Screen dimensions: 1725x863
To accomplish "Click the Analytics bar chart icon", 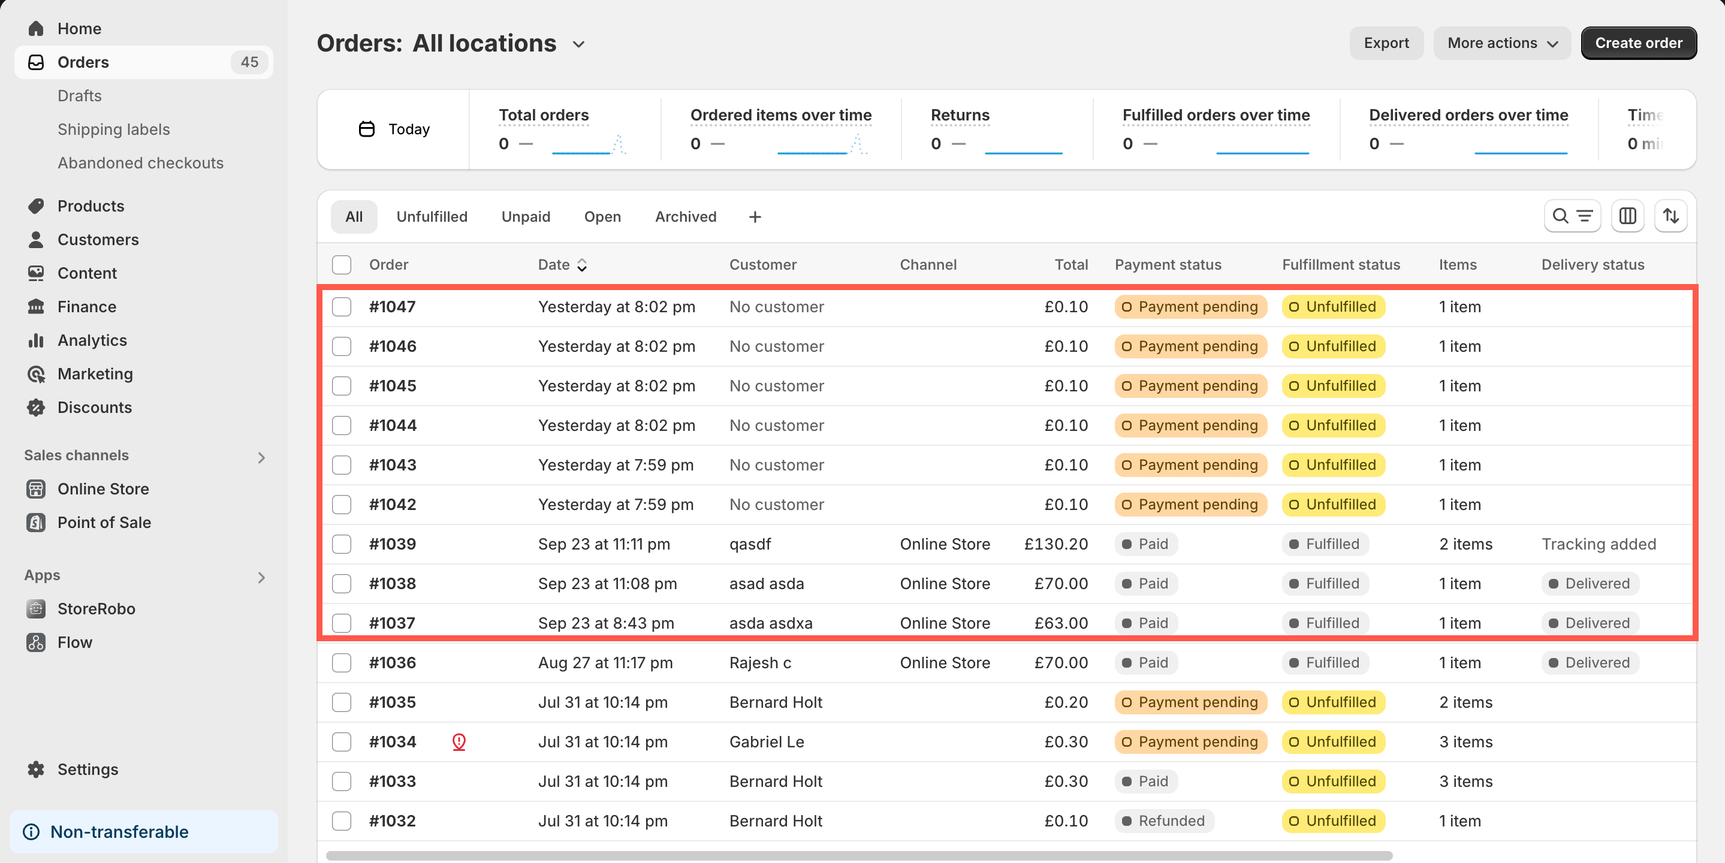I will tap(36, 340).
